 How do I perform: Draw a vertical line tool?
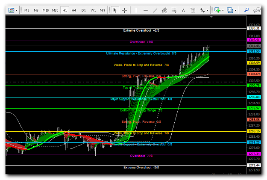(136, 10)
